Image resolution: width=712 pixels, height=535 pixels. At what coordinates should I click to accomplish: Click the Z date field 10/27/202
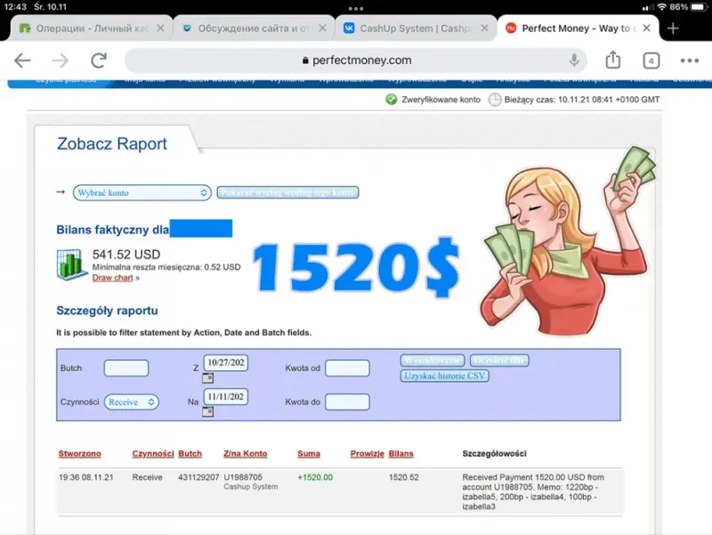click(226, 363)
